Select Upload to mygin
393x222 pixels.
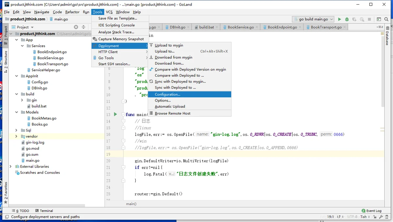coord(190,45)
